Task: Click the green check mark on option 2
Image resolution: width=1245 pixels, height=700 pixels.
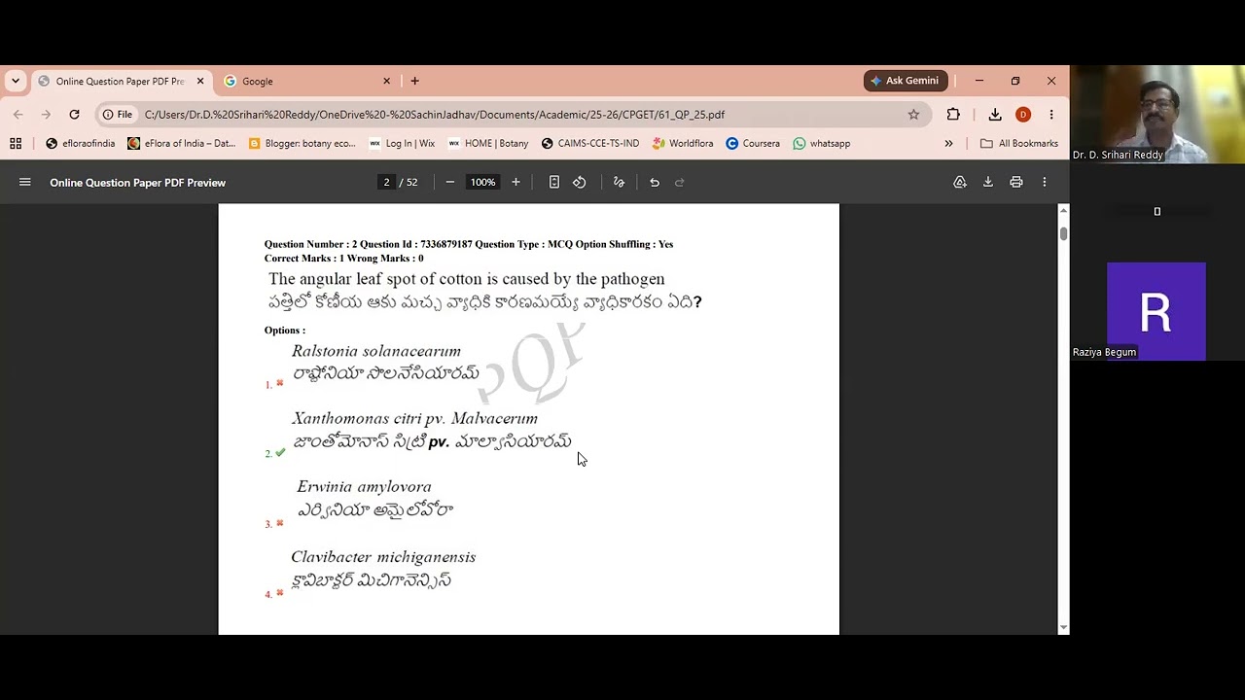Action: tap(280, 452)
